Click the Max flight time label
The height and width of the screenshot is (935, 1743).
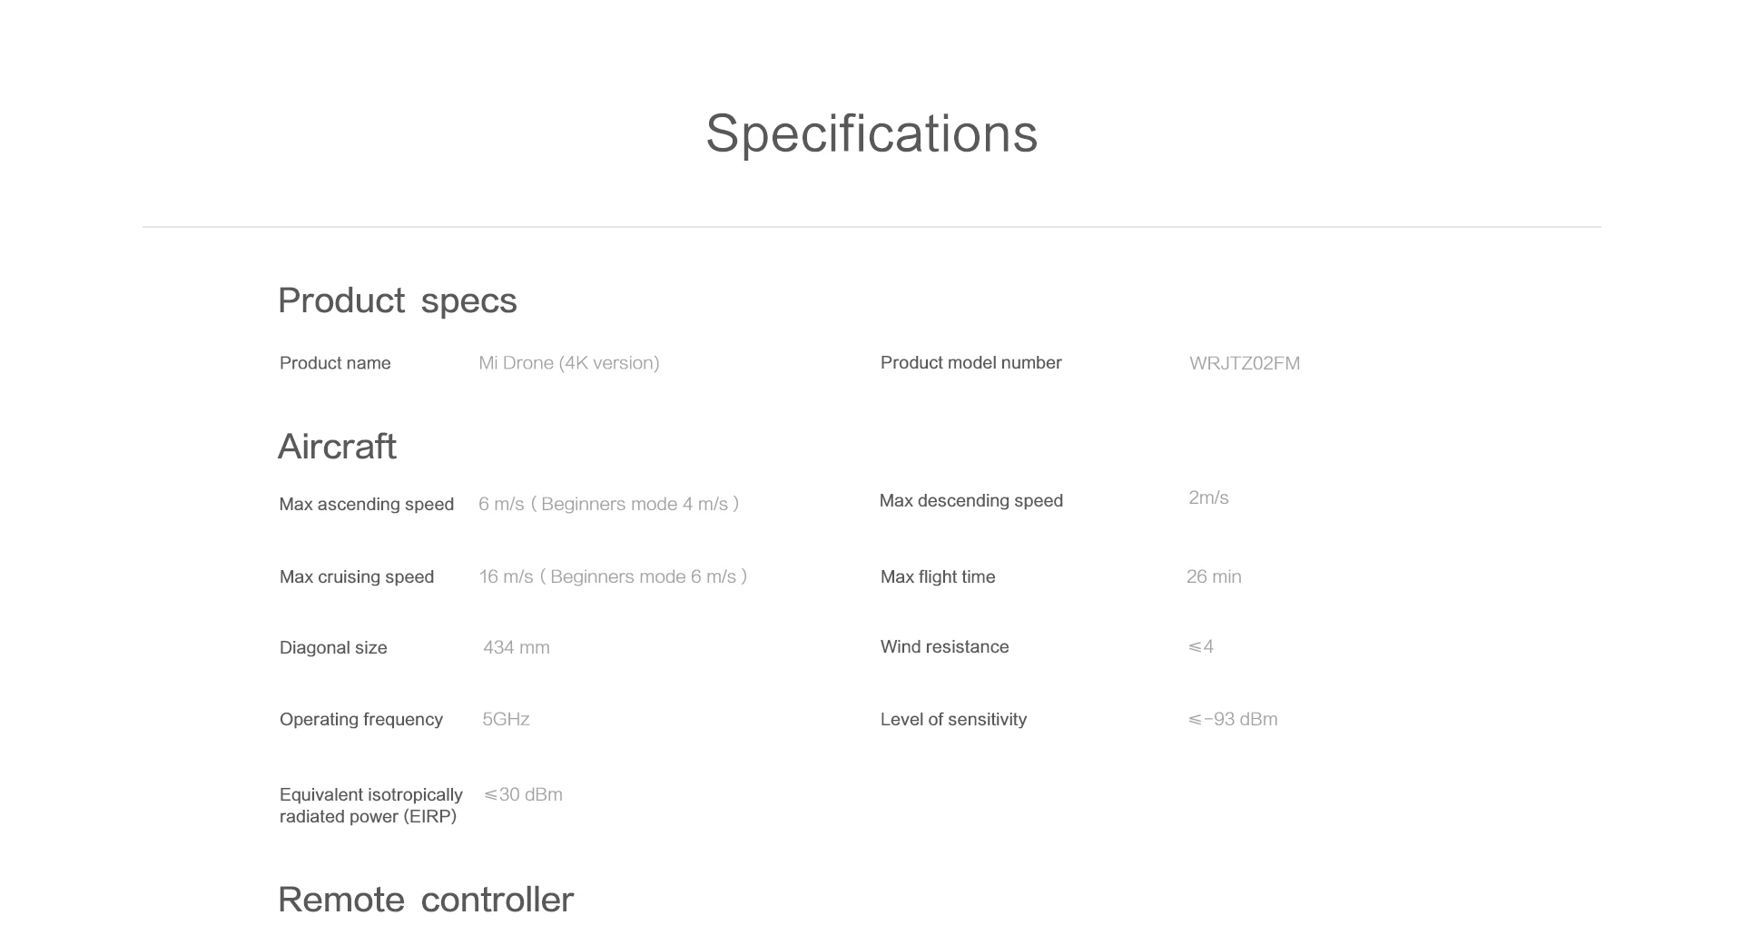click(x=938, y=577)
